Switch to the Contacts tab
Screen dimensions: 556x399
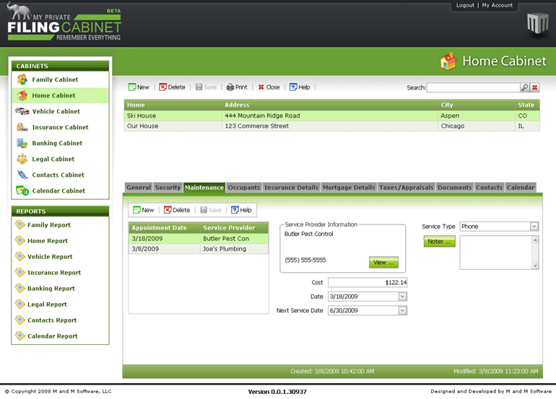pyautogui.click(x=490, y=188)
